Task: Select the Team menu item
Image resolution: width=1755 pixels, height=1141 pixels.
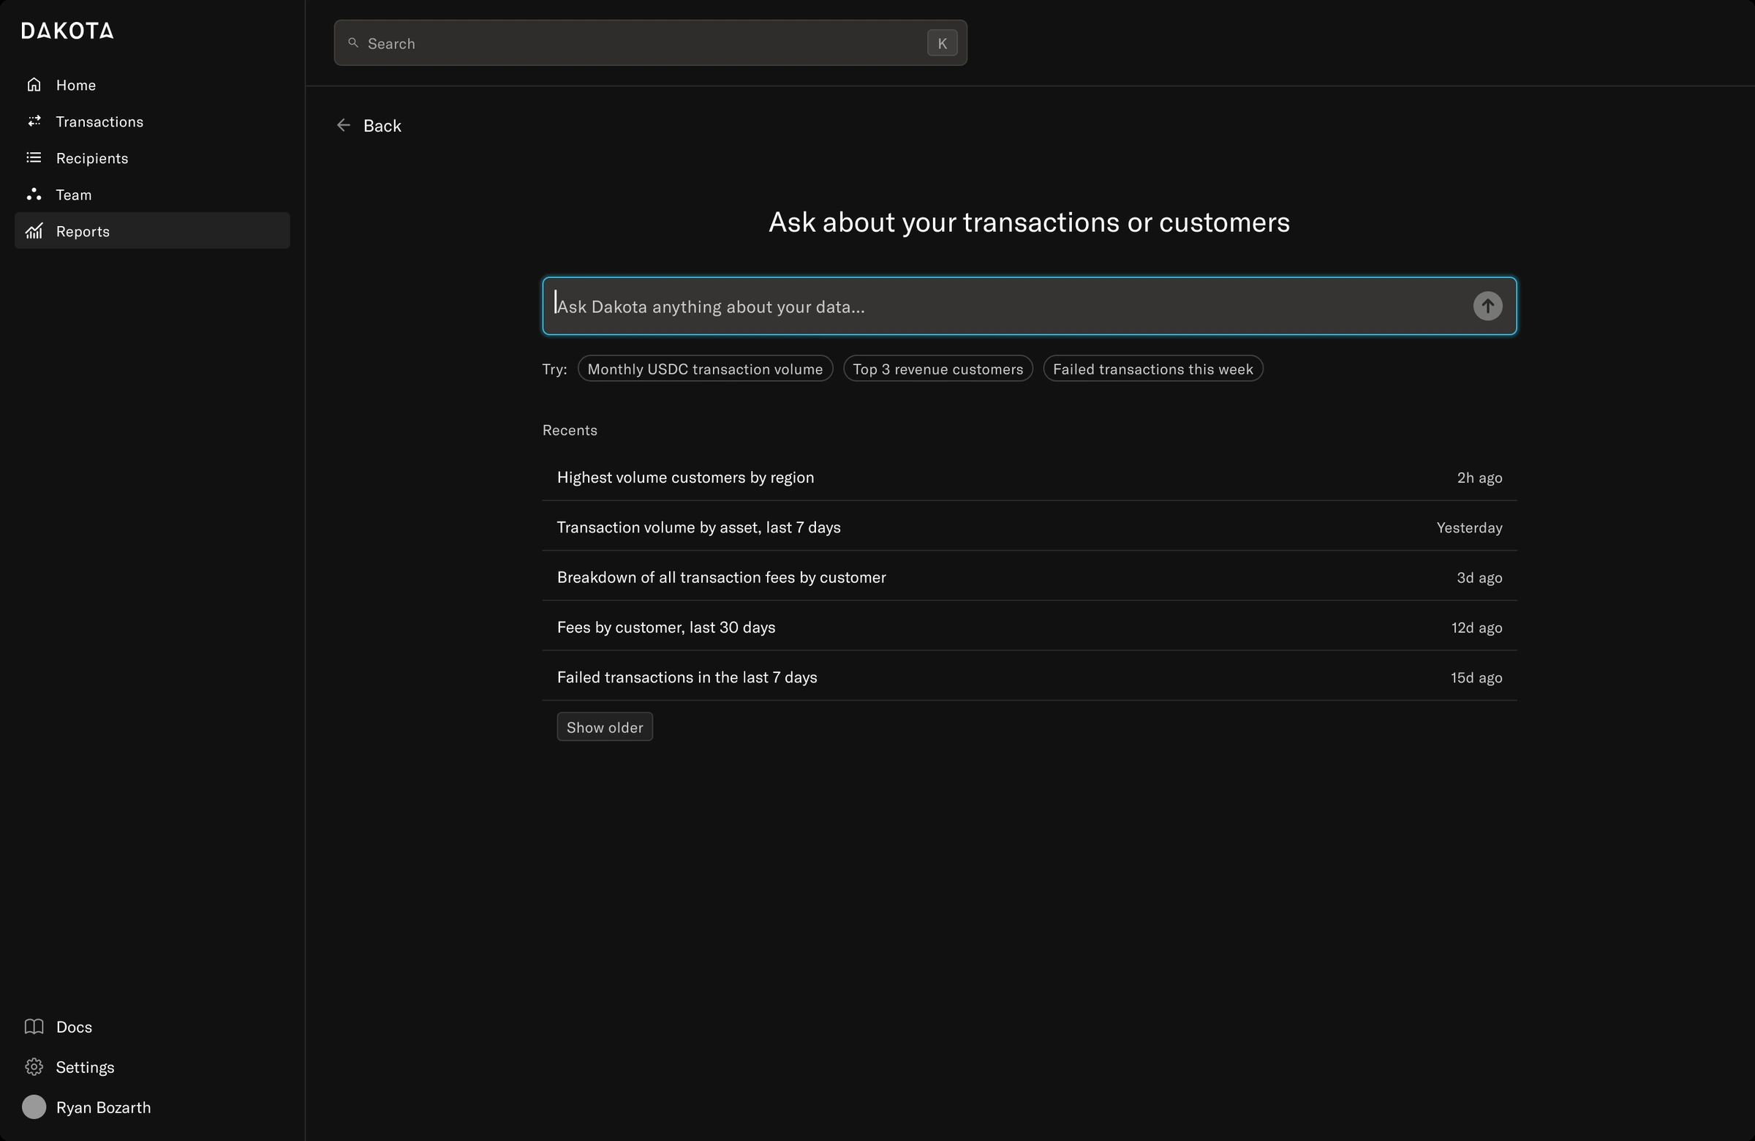Action: [152, 194]
